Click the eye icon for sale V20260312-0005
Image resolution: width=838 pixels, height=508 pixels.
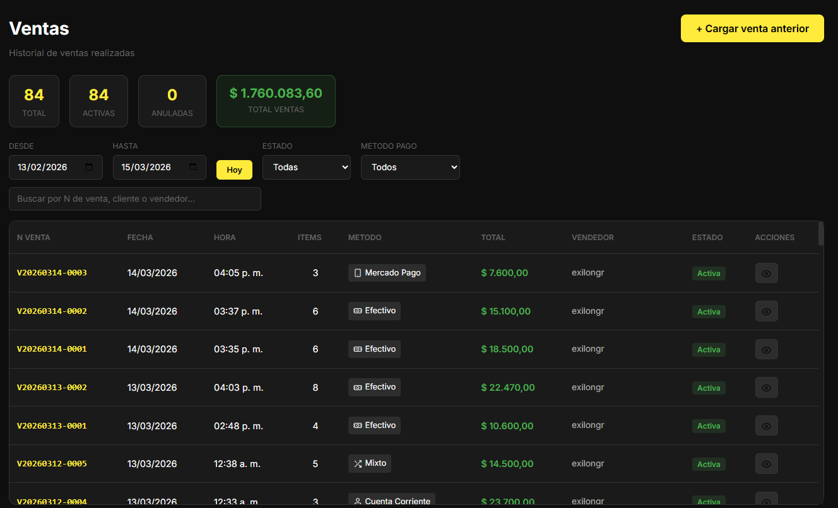[x=766, y=463]
